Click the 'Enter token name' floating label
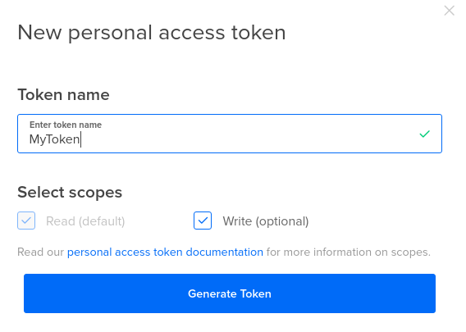The image size is (466, 332). click(66, 125)
